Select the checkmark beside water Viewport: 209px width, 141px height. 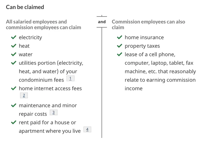click(14, 54)
